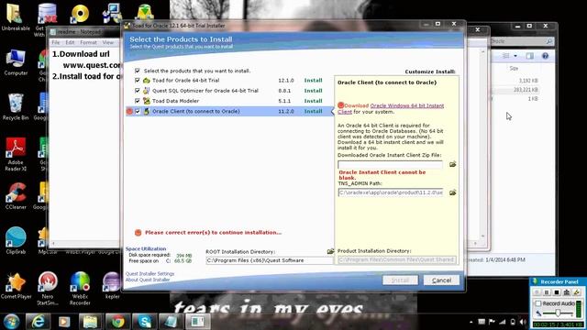
Task: Open Explorer change view dropdown arrow
Action: pos(515,56)
